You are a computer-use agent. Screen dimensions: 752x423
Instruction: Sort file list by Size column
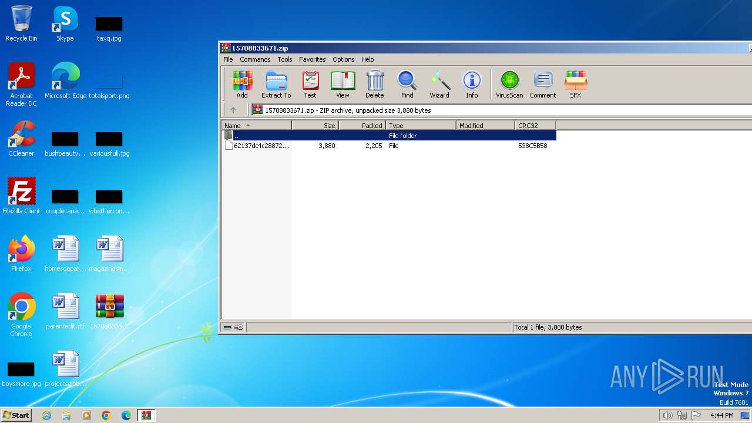tap(315, 125)
